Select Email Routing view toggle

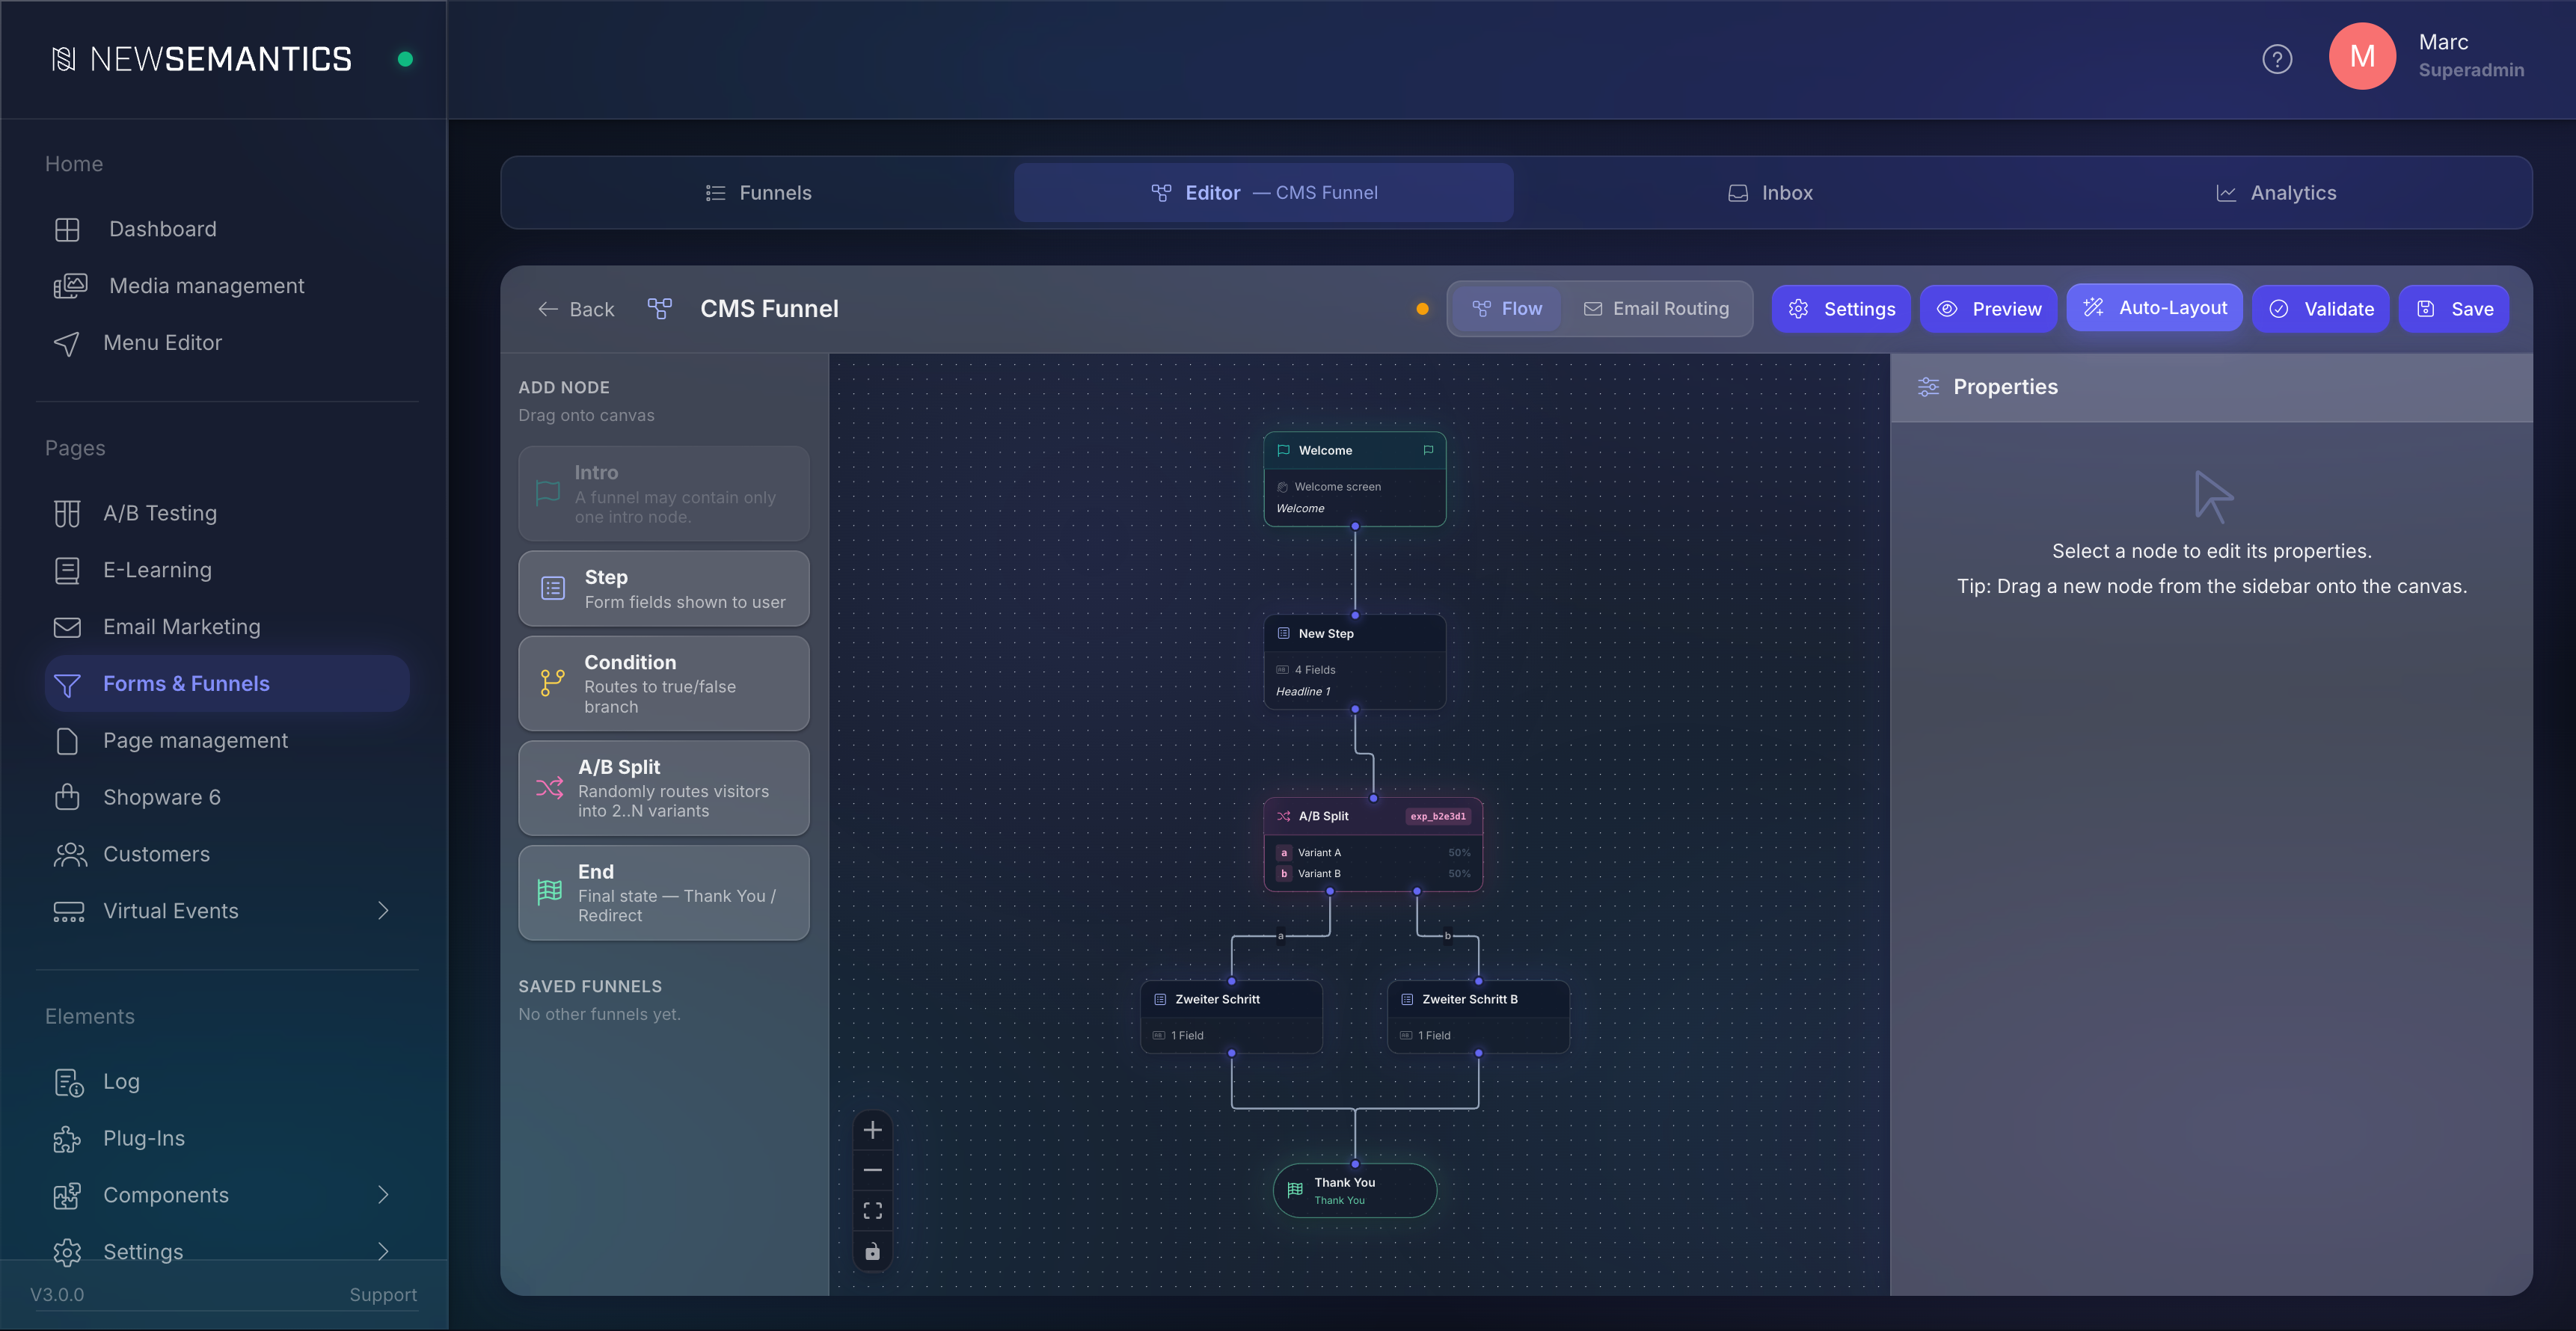[1656, 309]
